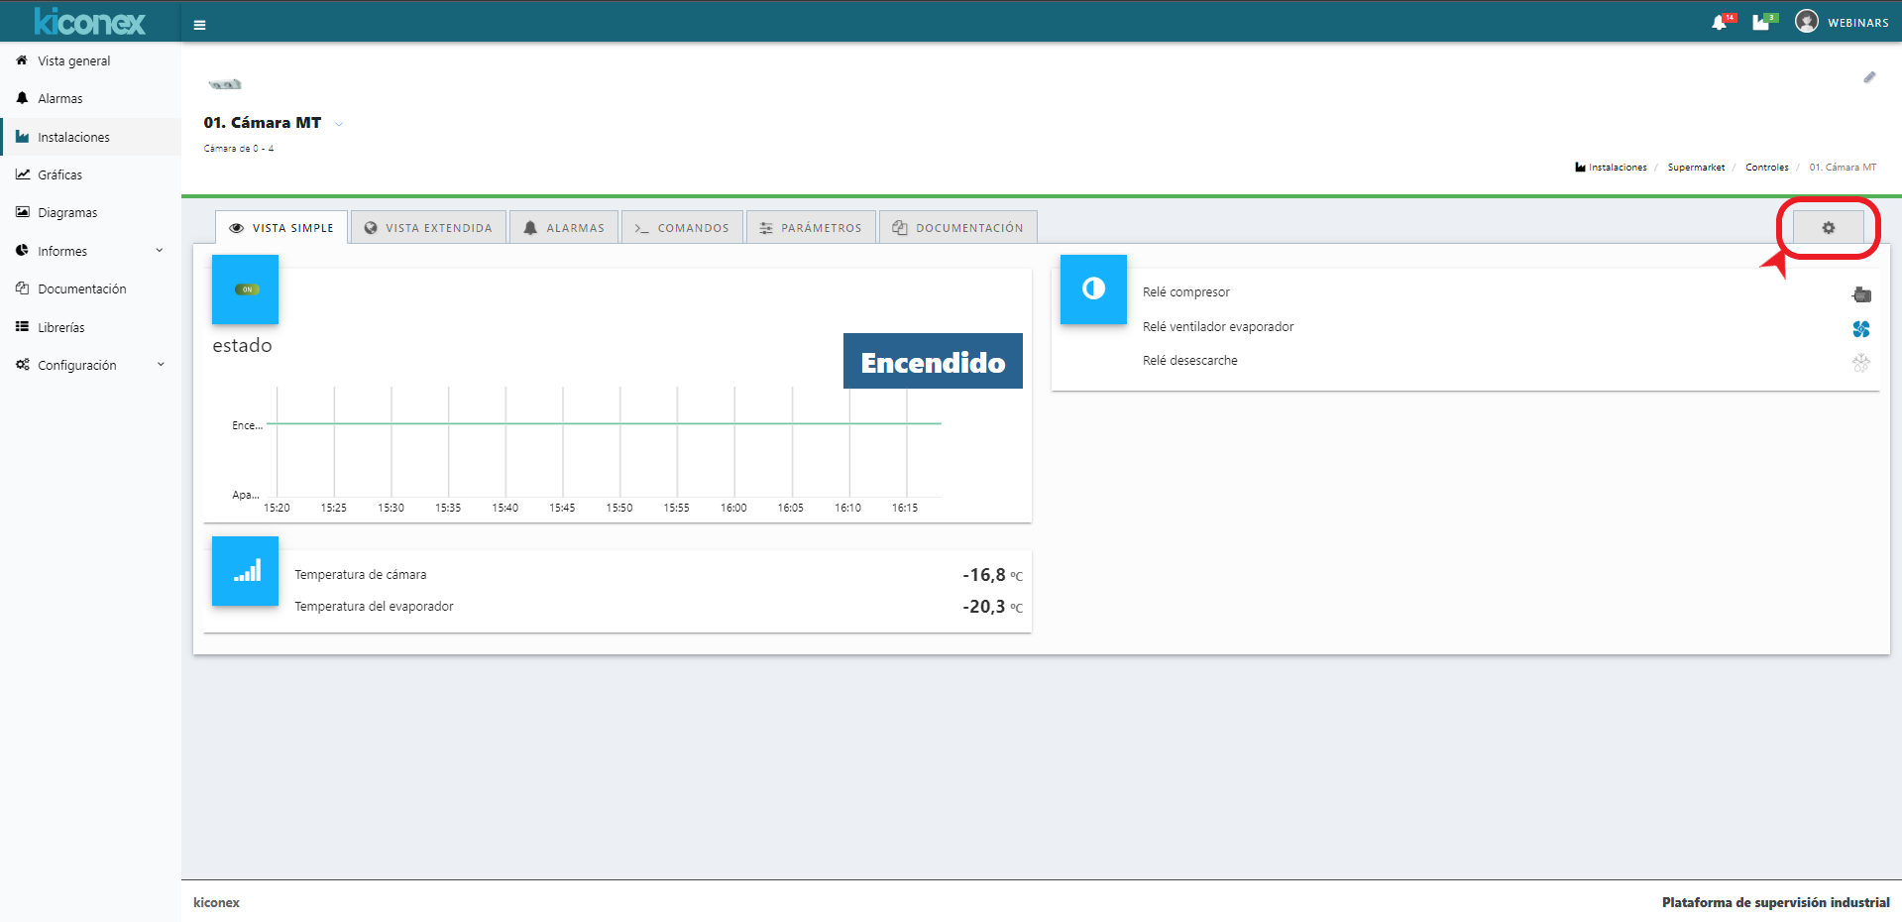Open the gear settings button

pos(1828,228)
